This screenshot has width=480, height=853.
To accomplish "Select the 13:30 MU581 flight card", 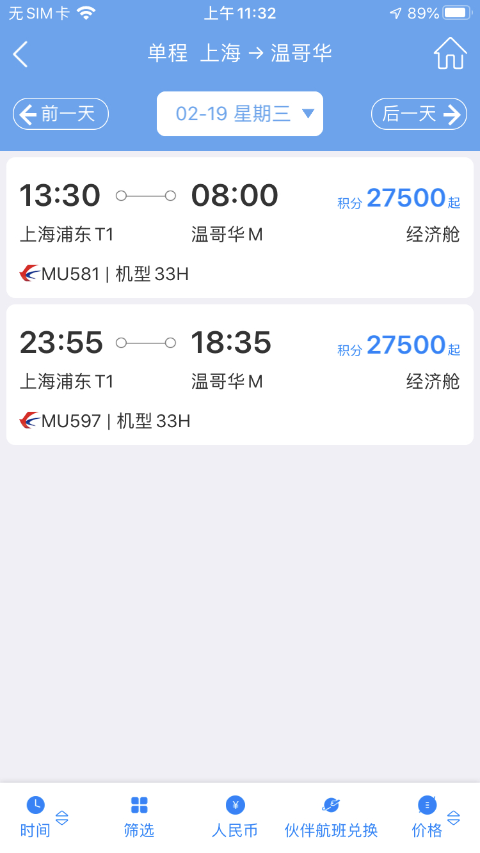I will [x=240, y=228].
